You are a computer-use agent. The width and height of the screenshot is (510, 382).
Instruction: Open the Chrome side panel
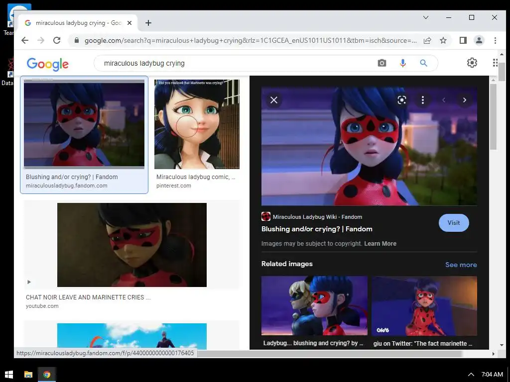[x=463, y=40]
